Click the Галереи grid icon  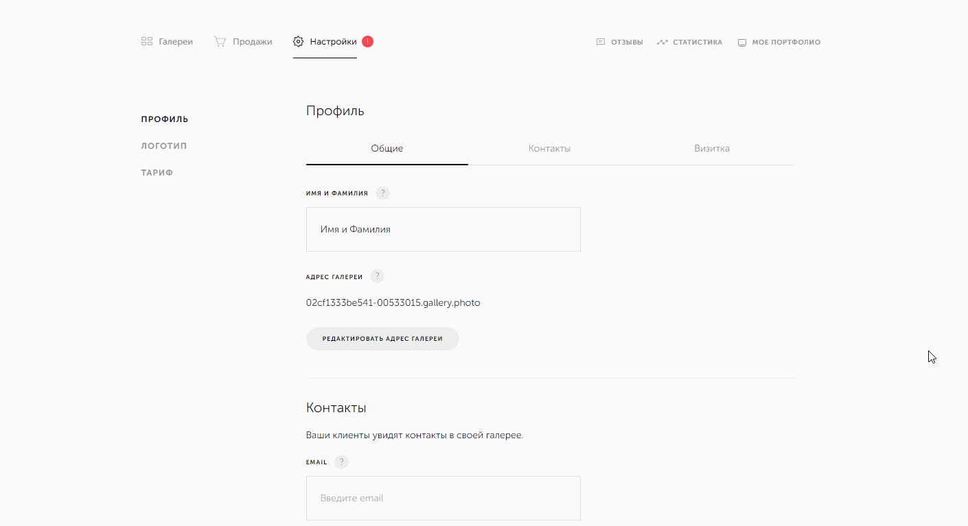(x=146, y=42)
